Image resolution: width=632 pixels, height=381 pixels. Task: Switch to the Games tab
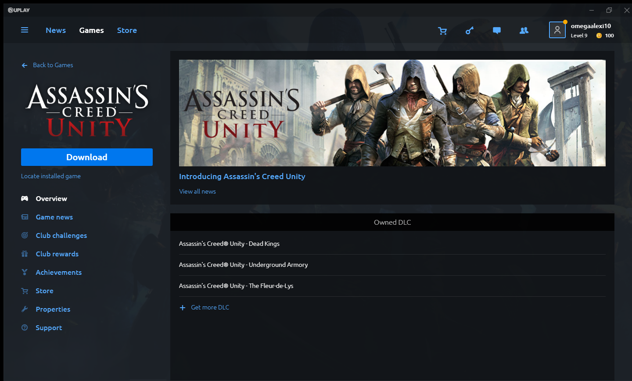[x=91, y=30]
